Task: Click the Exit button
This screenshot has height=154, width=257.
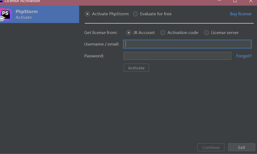Action: (x=242, y=147)
